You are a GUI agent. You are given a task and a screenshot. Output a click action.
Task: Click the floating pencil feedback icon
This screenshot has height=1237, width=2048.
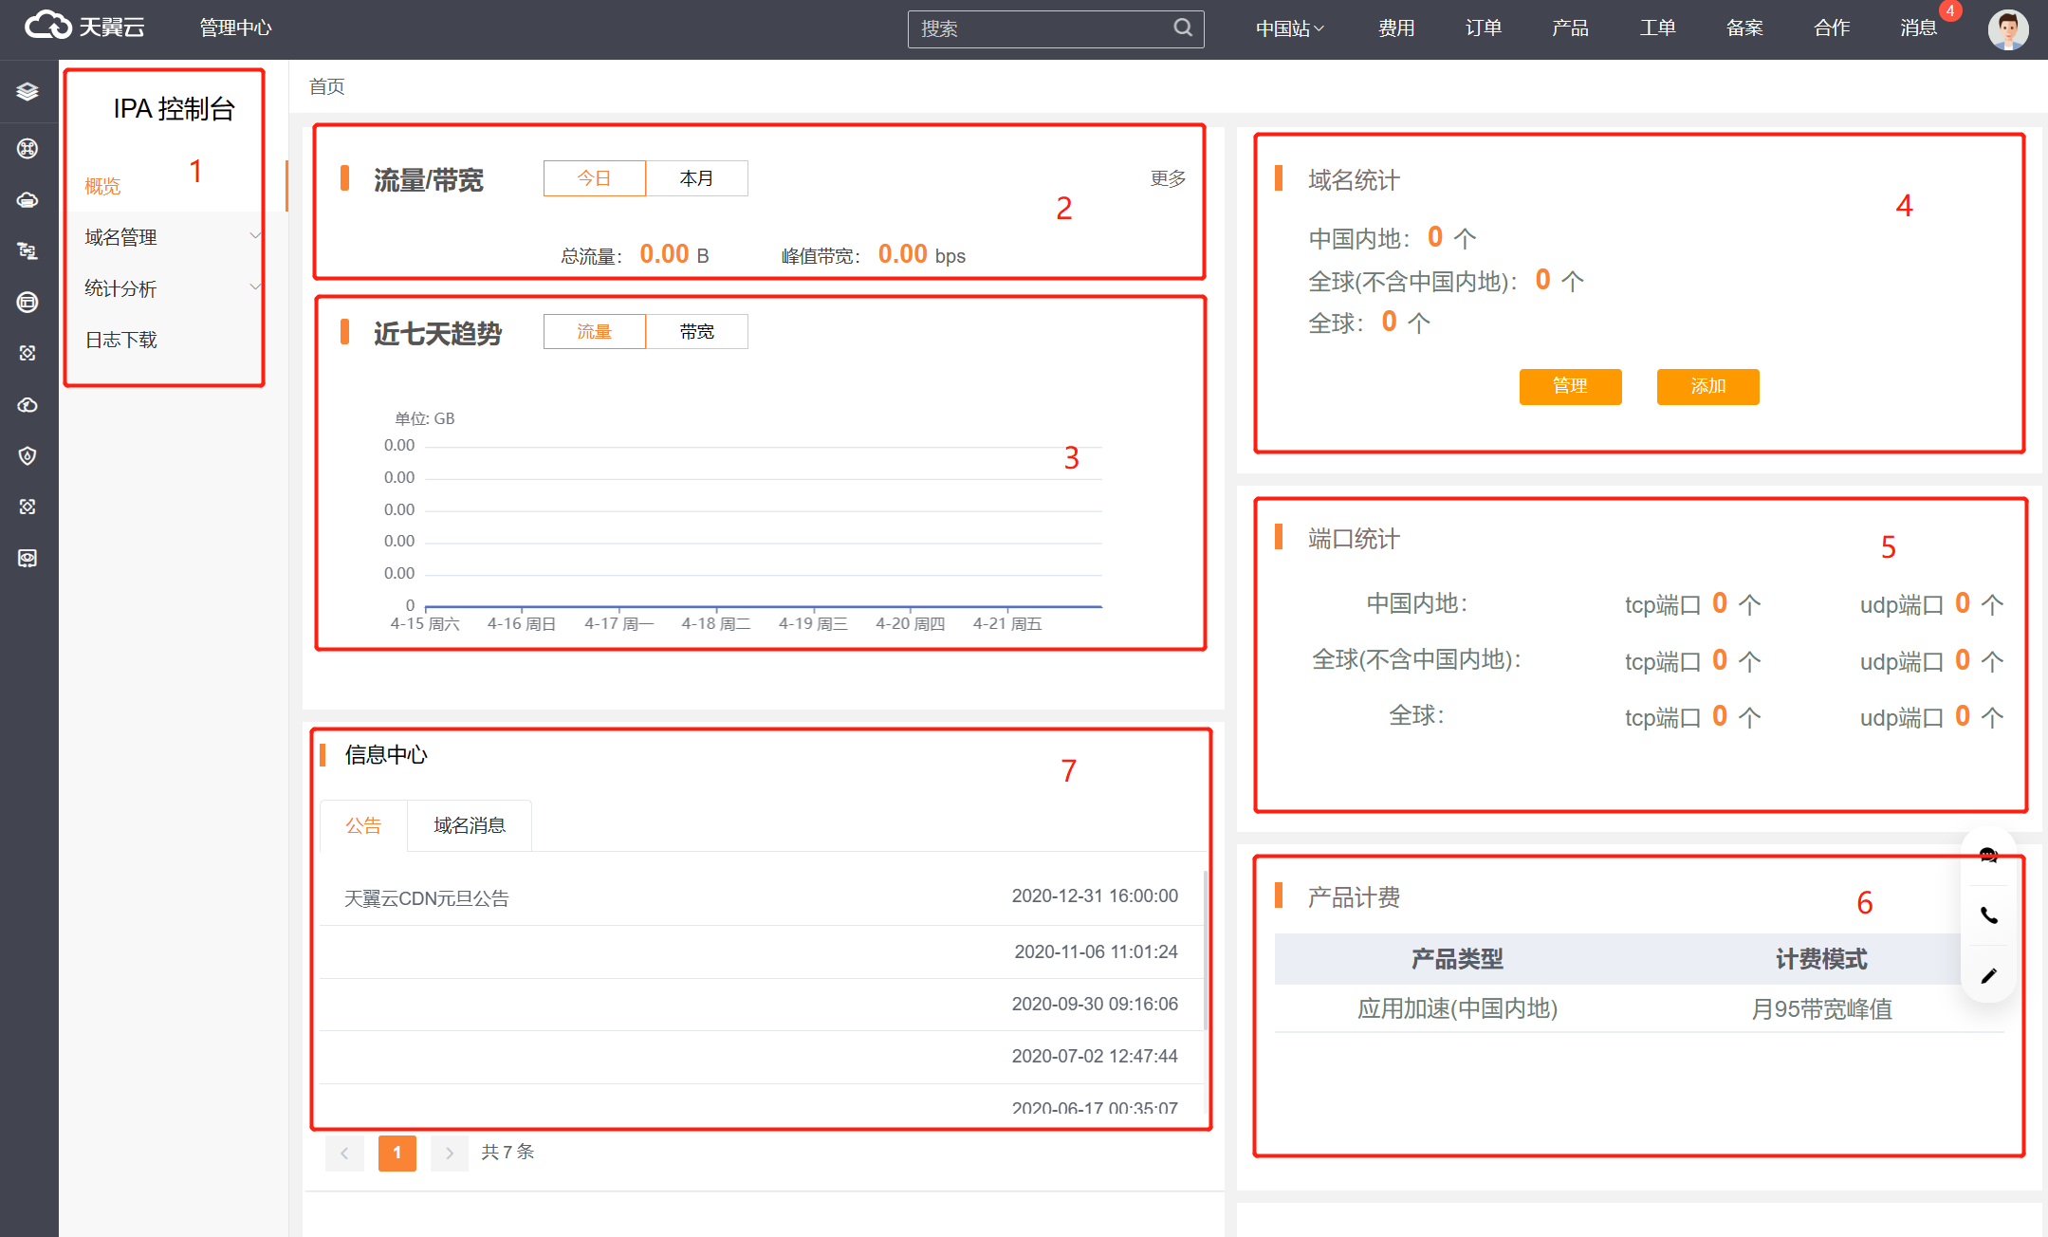[1989, 975]
